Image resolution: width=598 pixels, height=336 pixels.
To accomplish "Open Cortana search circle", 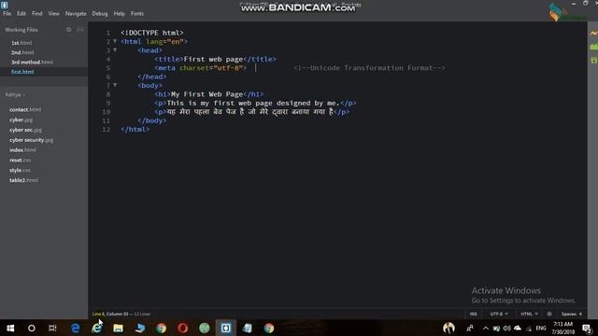I will [32, 328].
